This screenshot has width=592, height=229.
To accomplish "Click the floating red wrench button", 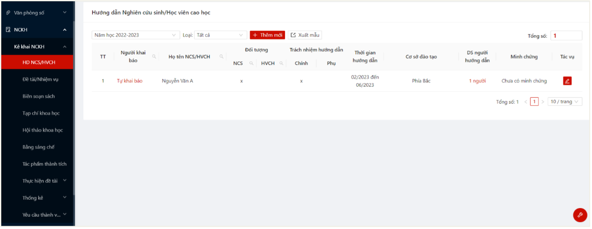I will point(580,215).
